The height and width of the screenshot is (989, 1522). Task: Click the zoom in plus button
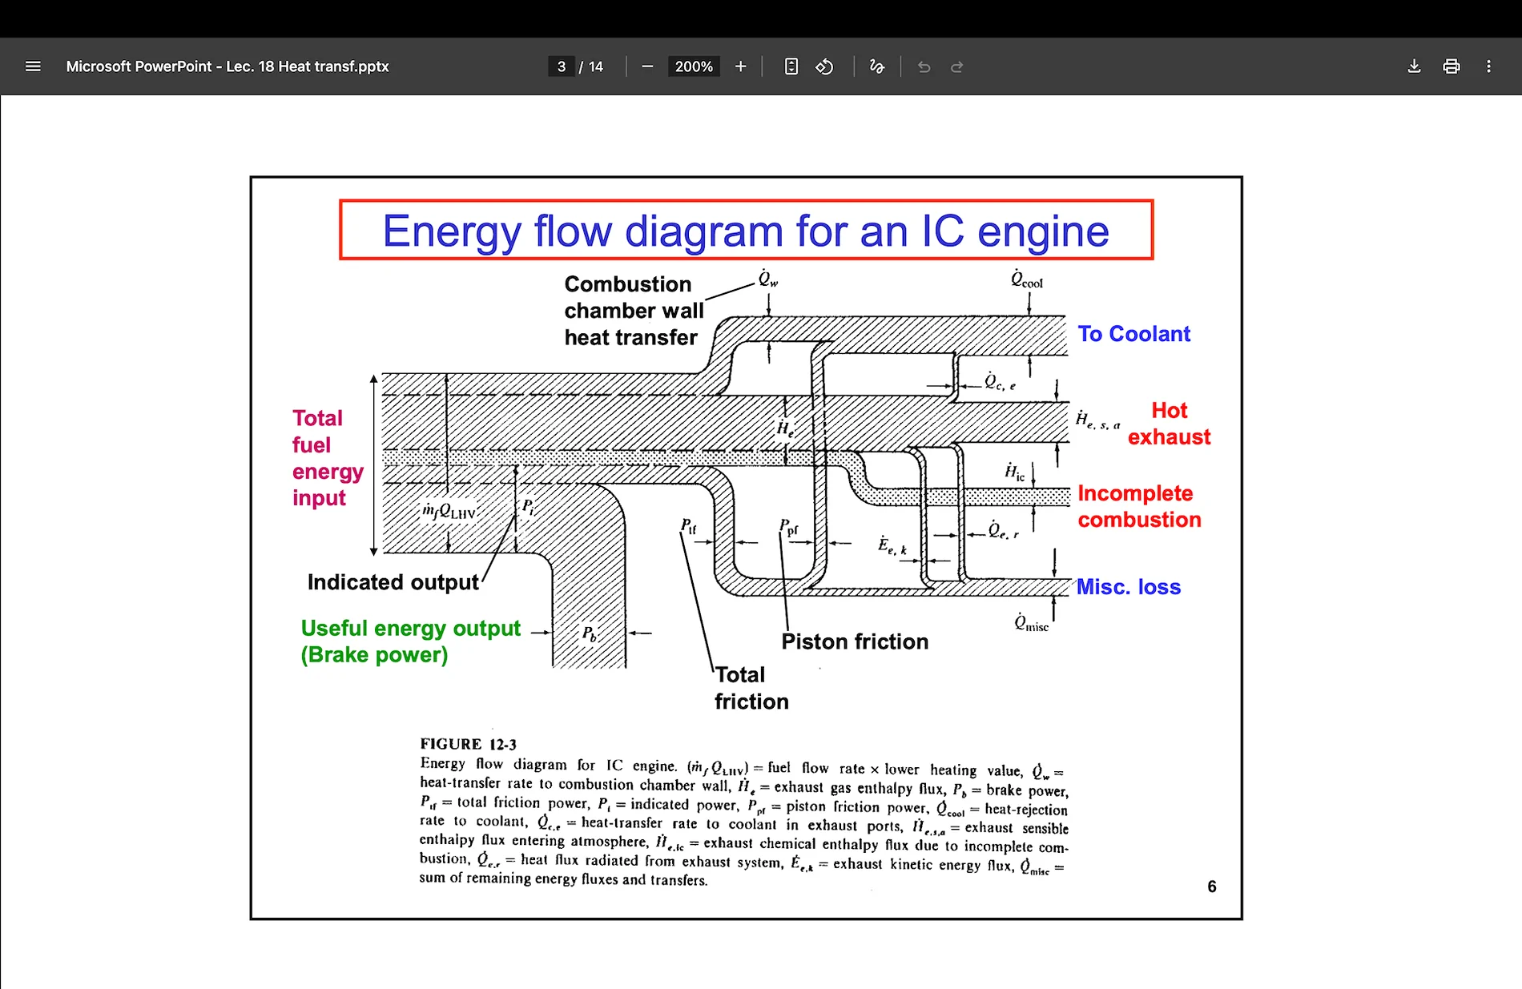click(x=740, y=66)
